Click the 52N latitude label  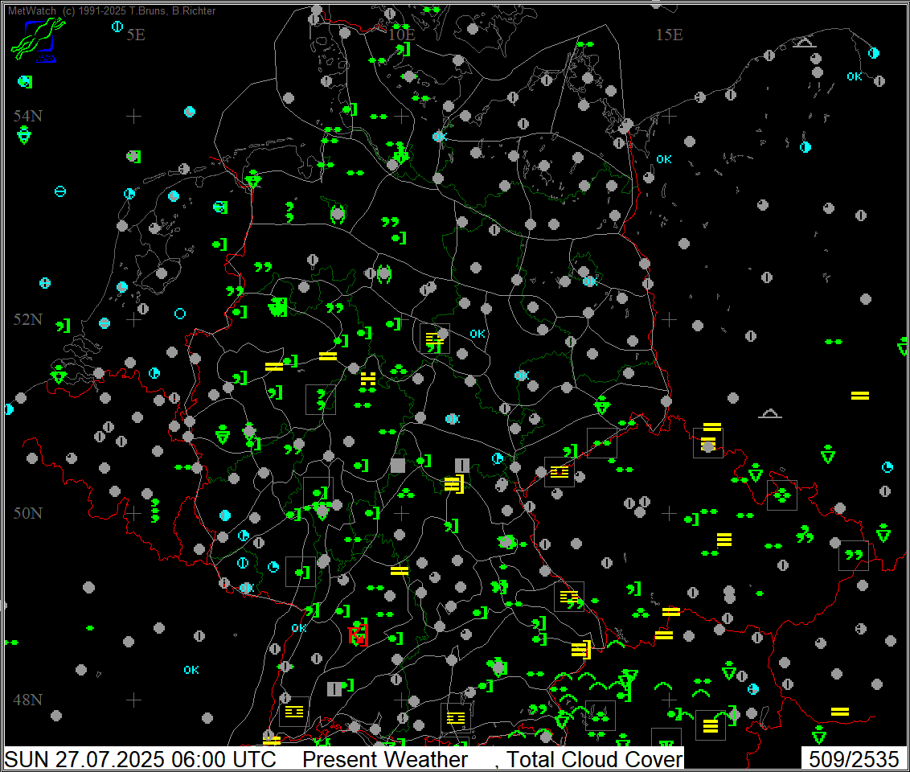(x=27, y=319)
